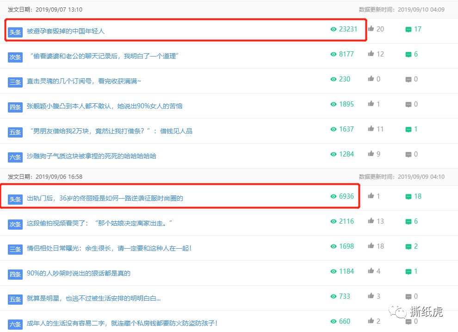Viewport: 458px width, 332px height.
Task: Click the bottom 六条 badge
Action: pyautogui.click(x=15, y=324)
